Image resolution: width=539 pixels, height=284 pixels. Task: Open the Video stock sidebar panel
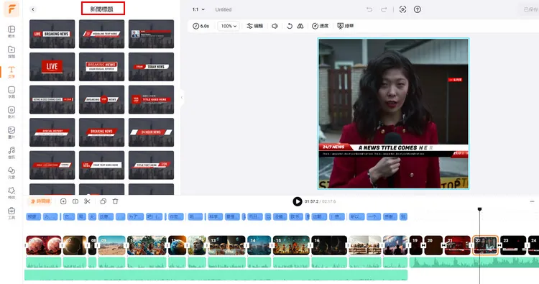pyautogui.click(x=11, y=111)
